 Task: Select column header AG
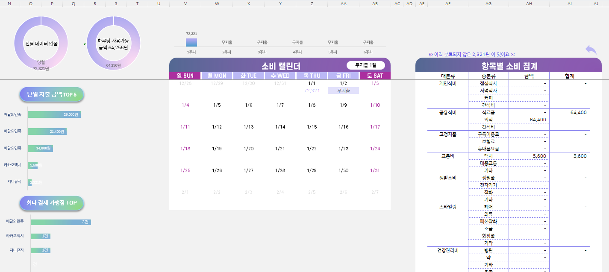(x=488, y=3)
